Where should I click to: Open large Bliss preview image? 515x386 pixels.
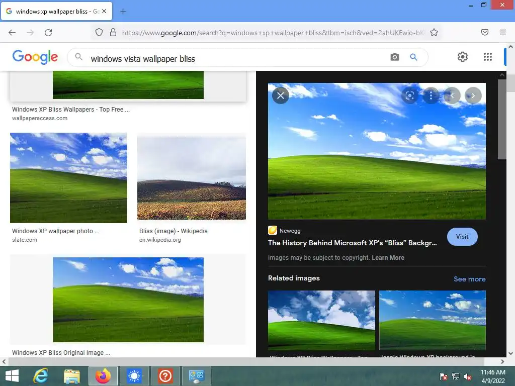(377, 151)
